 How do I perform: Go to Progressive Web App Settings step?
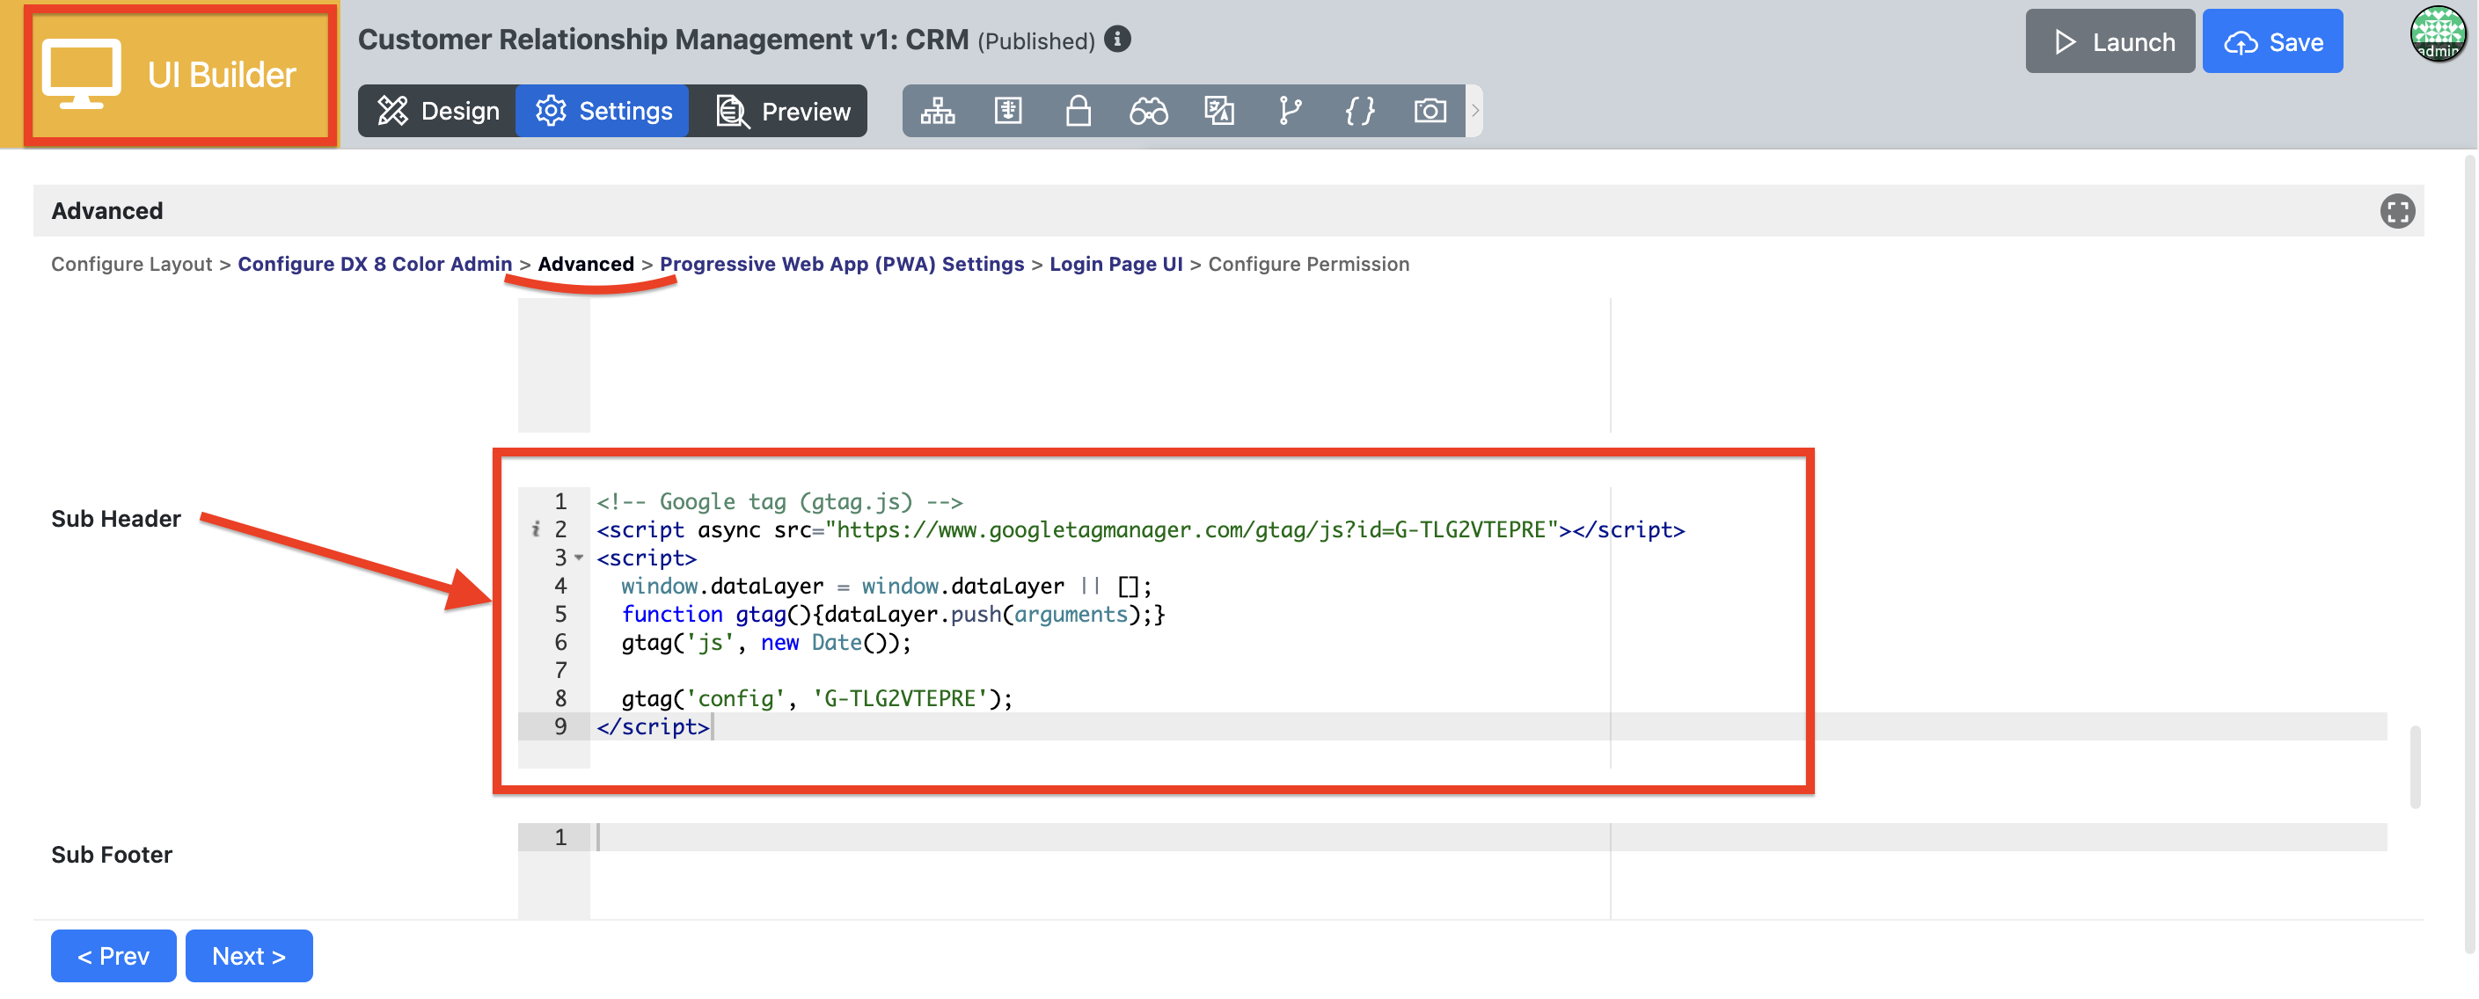click(841, 264)
